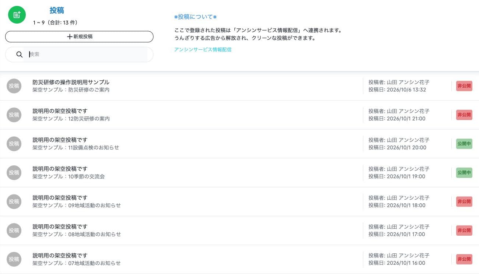
Task: Toggle 非公開 badge for 防災研修の操作説明用サンプル
Action: click(464, 86)
